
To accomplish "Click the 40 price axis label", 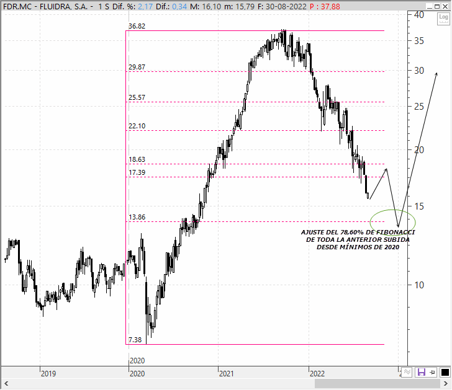I will click(419, 15).
